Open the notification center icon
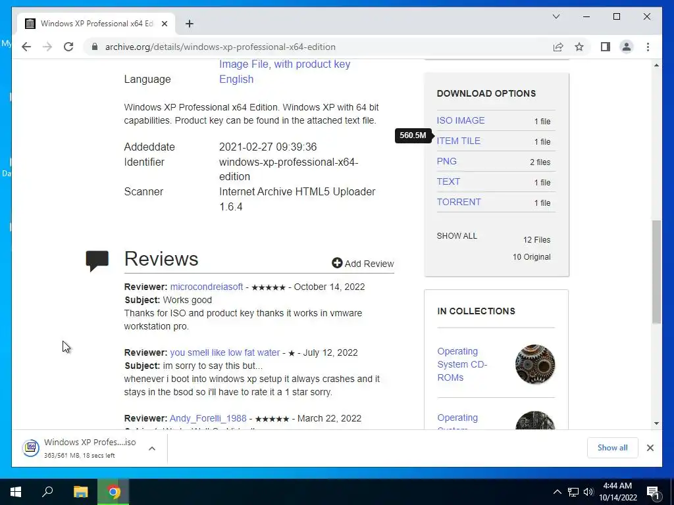 tap(653, 493)
